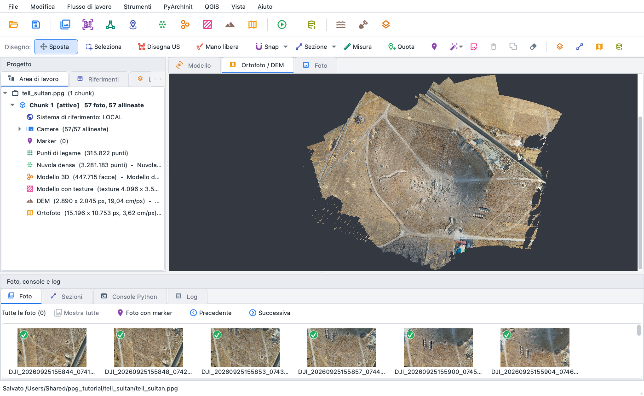Collapse the tell_sultan.ppg project node
644x396 pixels.
5,93
